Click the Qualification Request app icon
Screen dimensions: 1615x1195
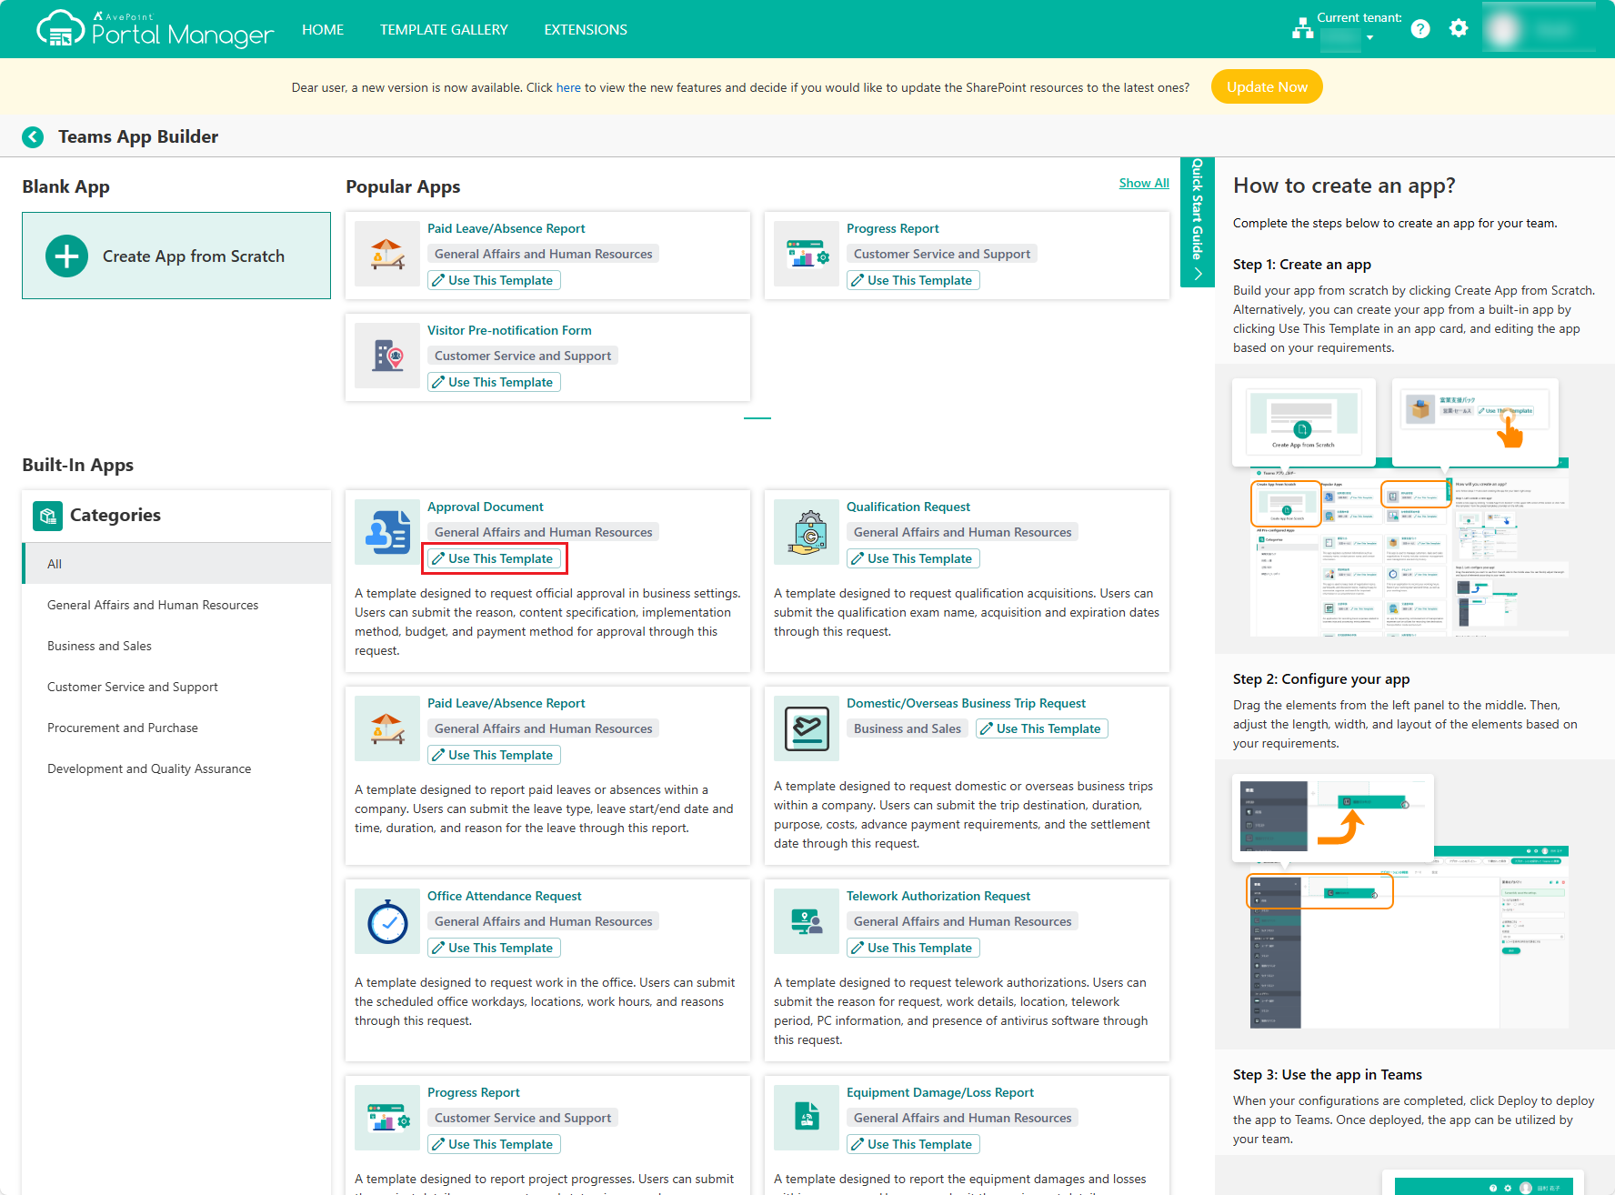coord(807,532)
